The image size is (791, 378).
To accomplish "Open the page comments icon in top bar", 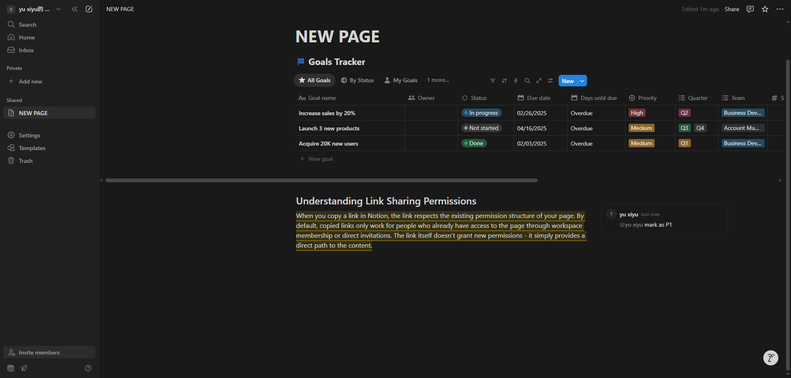I will [x=750, y=9].
